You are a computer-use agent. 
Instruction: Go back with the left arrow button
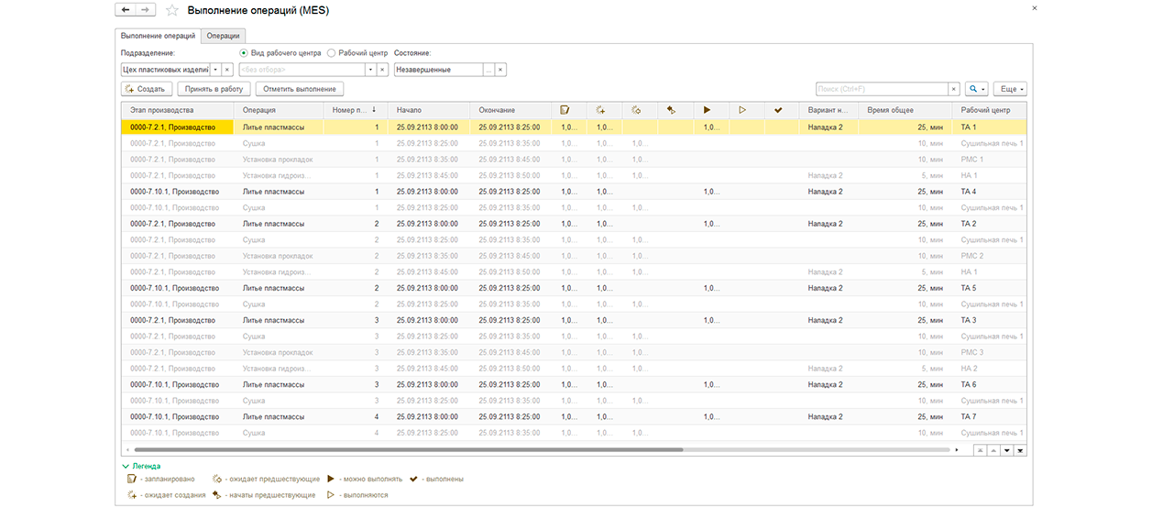(x=126, y=10)
